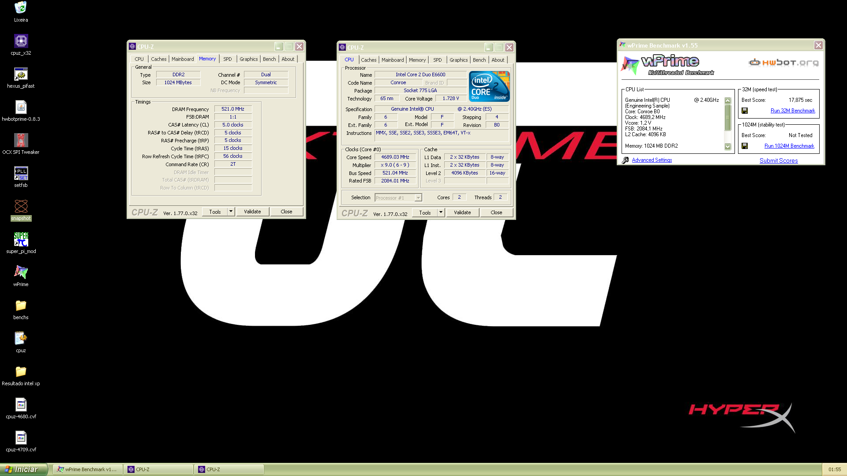Click the DRAM Frequency value field
The height and width of the screenshot is (476, 847).
pos(233,109)
